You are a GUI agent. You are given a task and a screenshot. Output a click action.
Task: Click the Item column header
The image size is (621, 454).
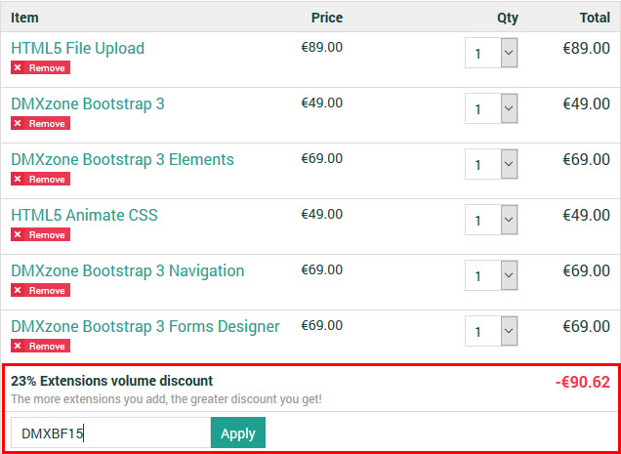pyautogui.click(x=24, y=18)
